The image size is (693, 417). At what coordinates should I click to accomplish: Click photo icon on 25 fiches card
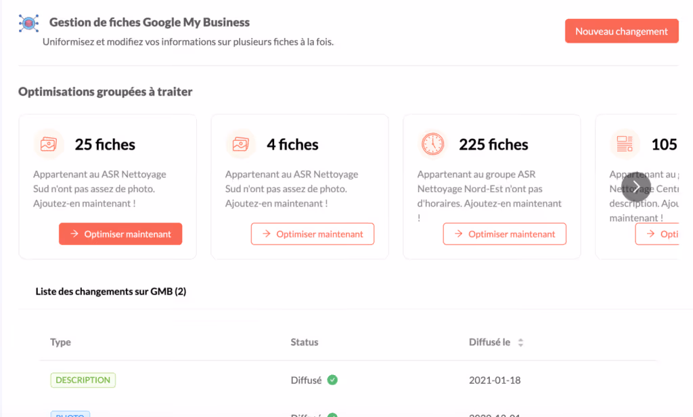click(x=49, y=144)
